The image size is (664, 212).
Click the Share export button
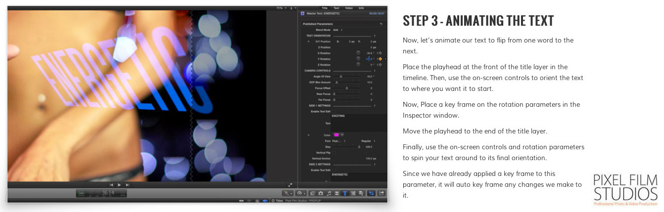[x=381, y=193]
